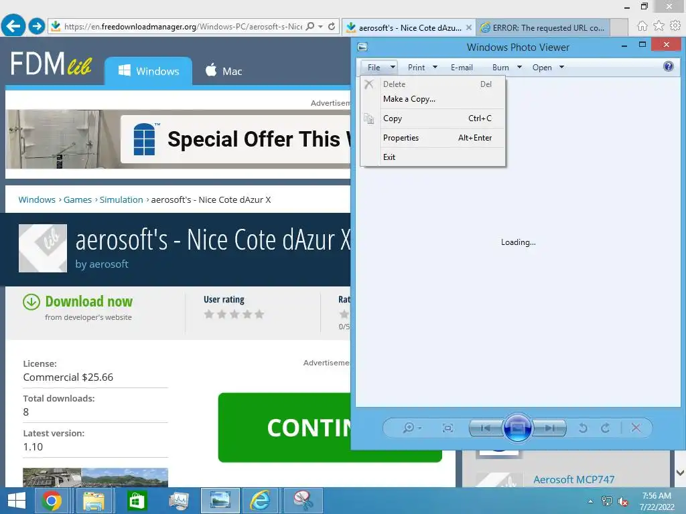Image resolution: width=686 pixels, height=514 pixels.
Task: Rotate the photo counterclockwise
Action: click(x=583, y=428)
